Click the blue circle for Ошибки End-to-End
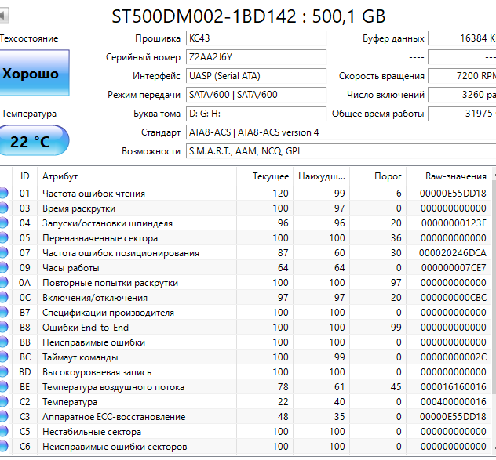Screen dimensions: 496x460 [4, 328]
